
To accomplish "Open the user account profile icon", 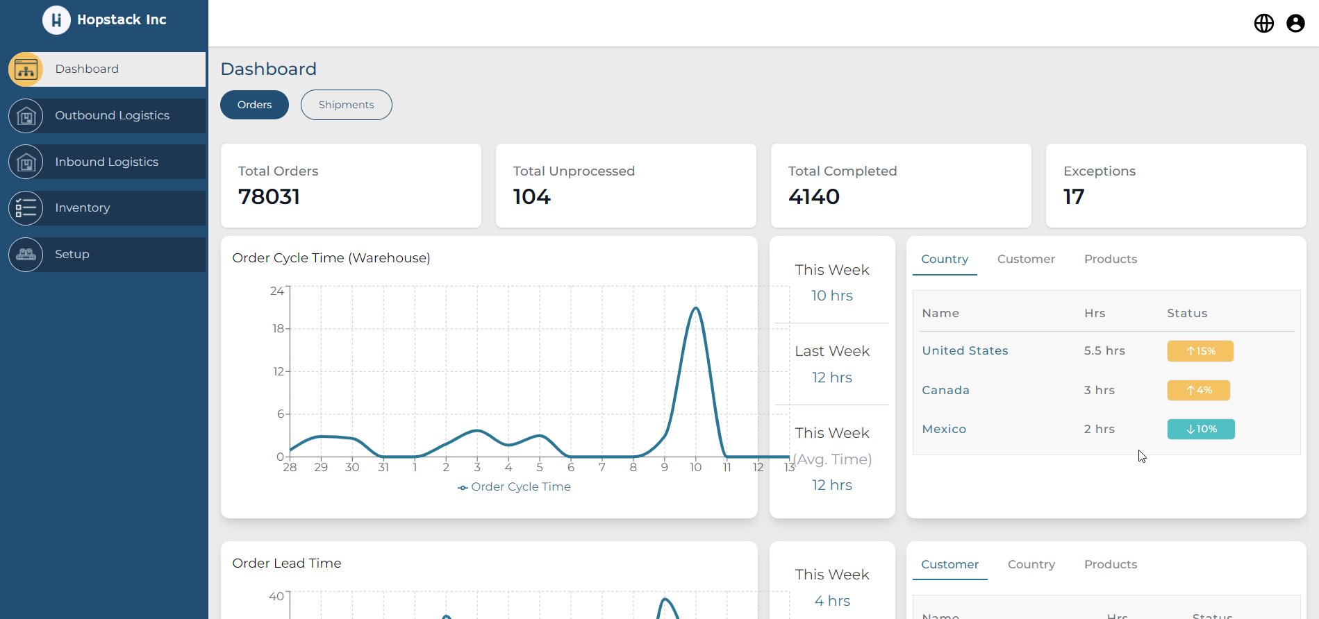I will pyautogui.click(x=1295, y=24).
